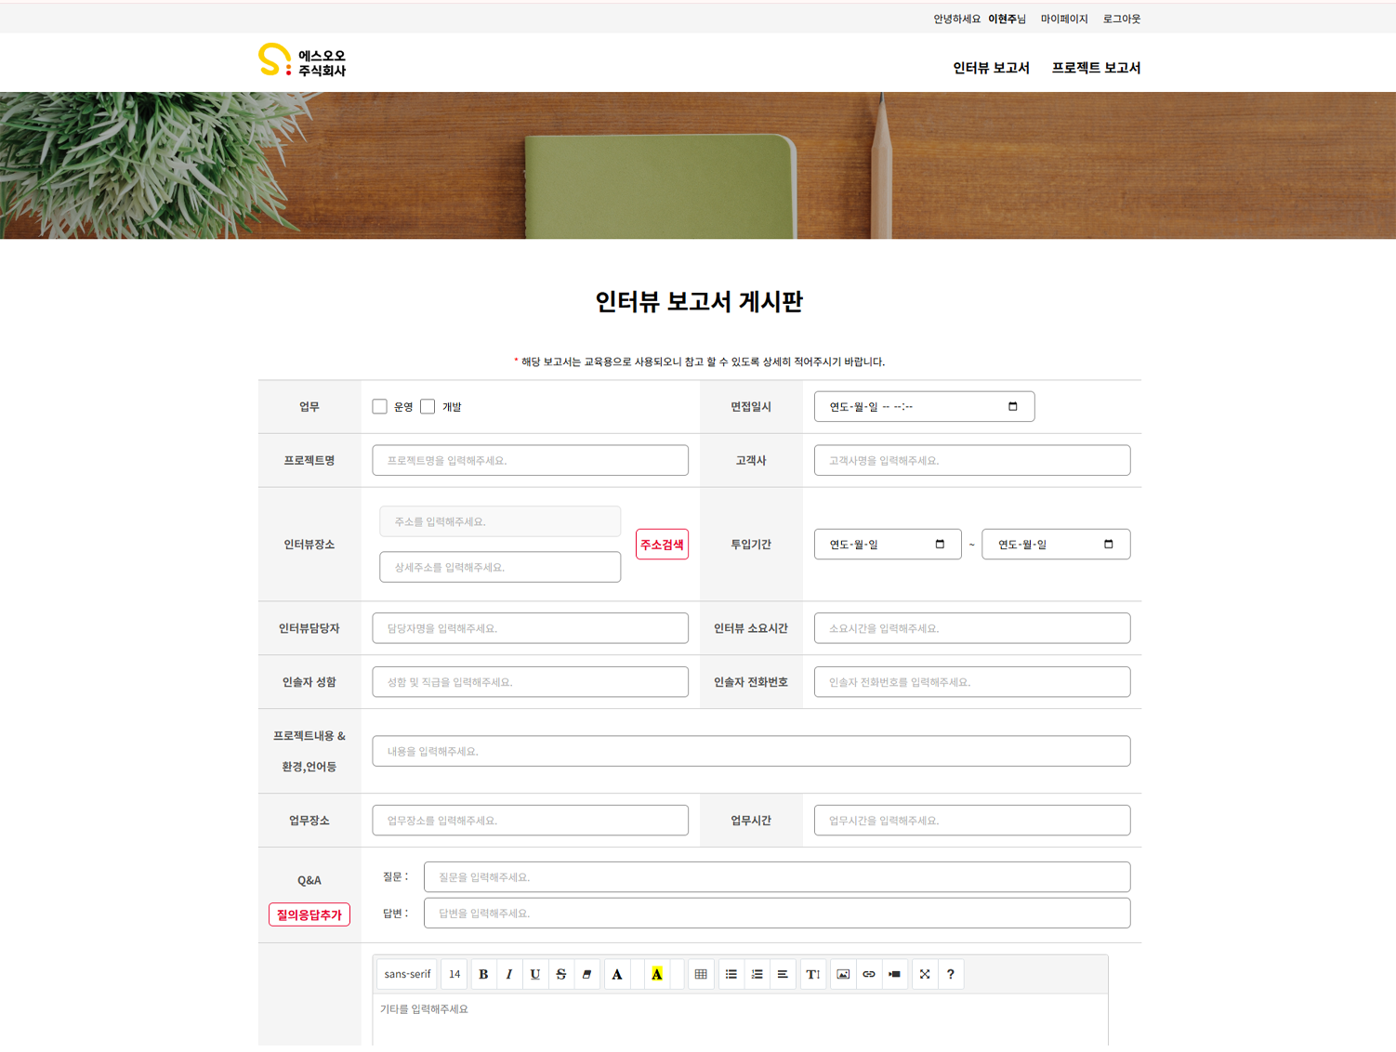Open the highlight color dropdown after yellow A
This screenshot has width=1396, height=1052.
coord(677,974)
